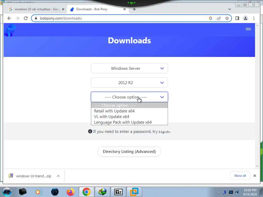Click volume speaker tray icon

click(x=237, y=192)
